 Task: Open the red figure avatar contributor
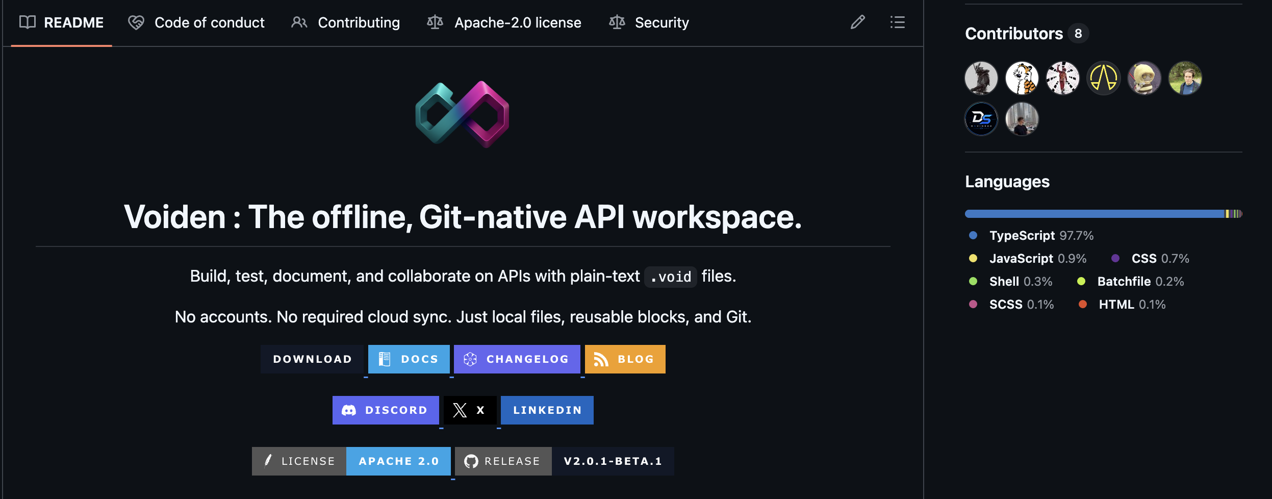pyautogui.click(x=1063, y=78)
